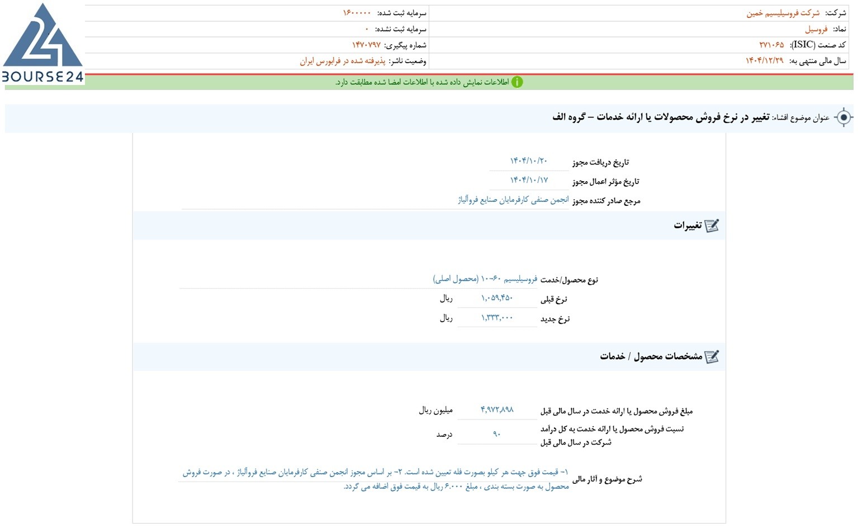Click the green info circle icon

[x=517, y=82]
